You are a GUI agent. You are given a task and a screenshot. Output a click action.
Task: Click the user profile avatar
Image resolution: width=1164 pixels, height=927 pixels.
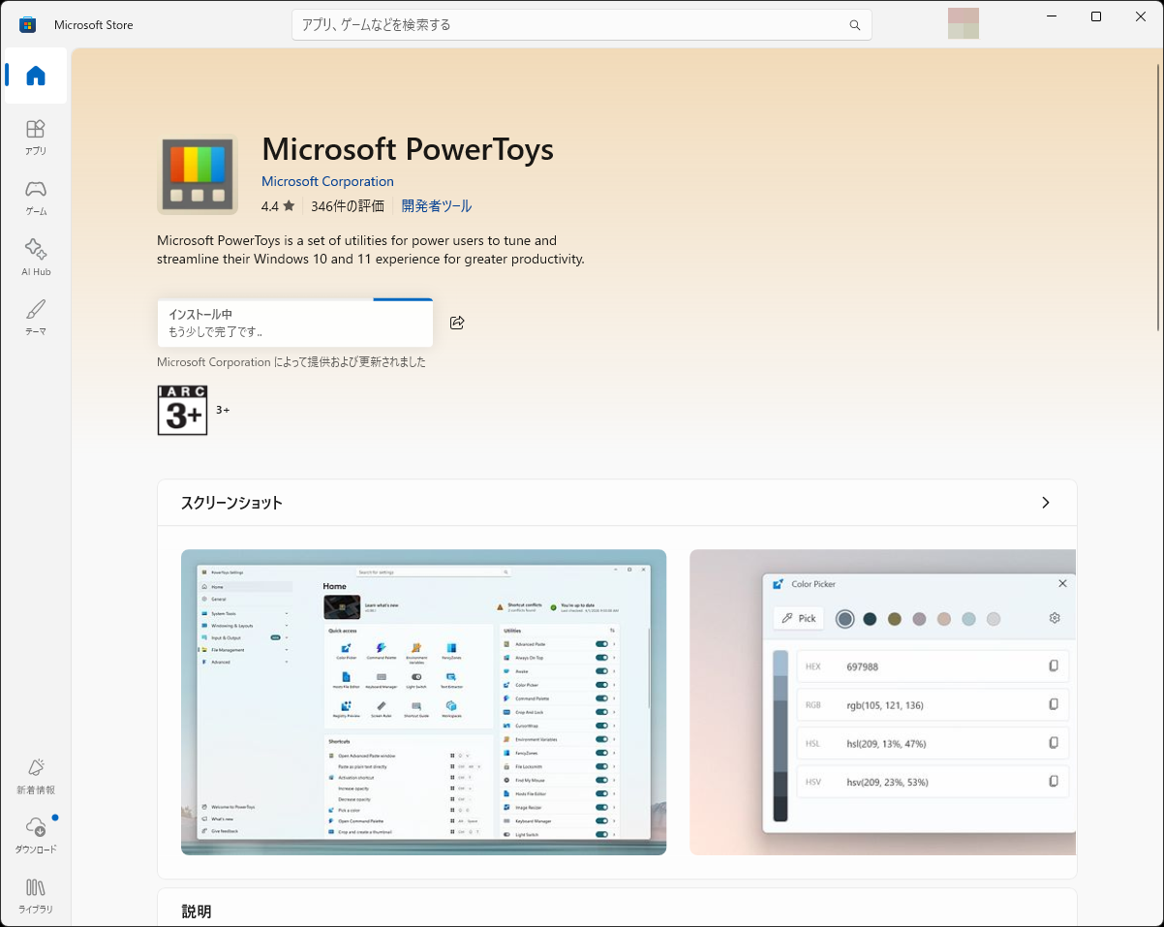pyautogui.click(x=964, y=23)
